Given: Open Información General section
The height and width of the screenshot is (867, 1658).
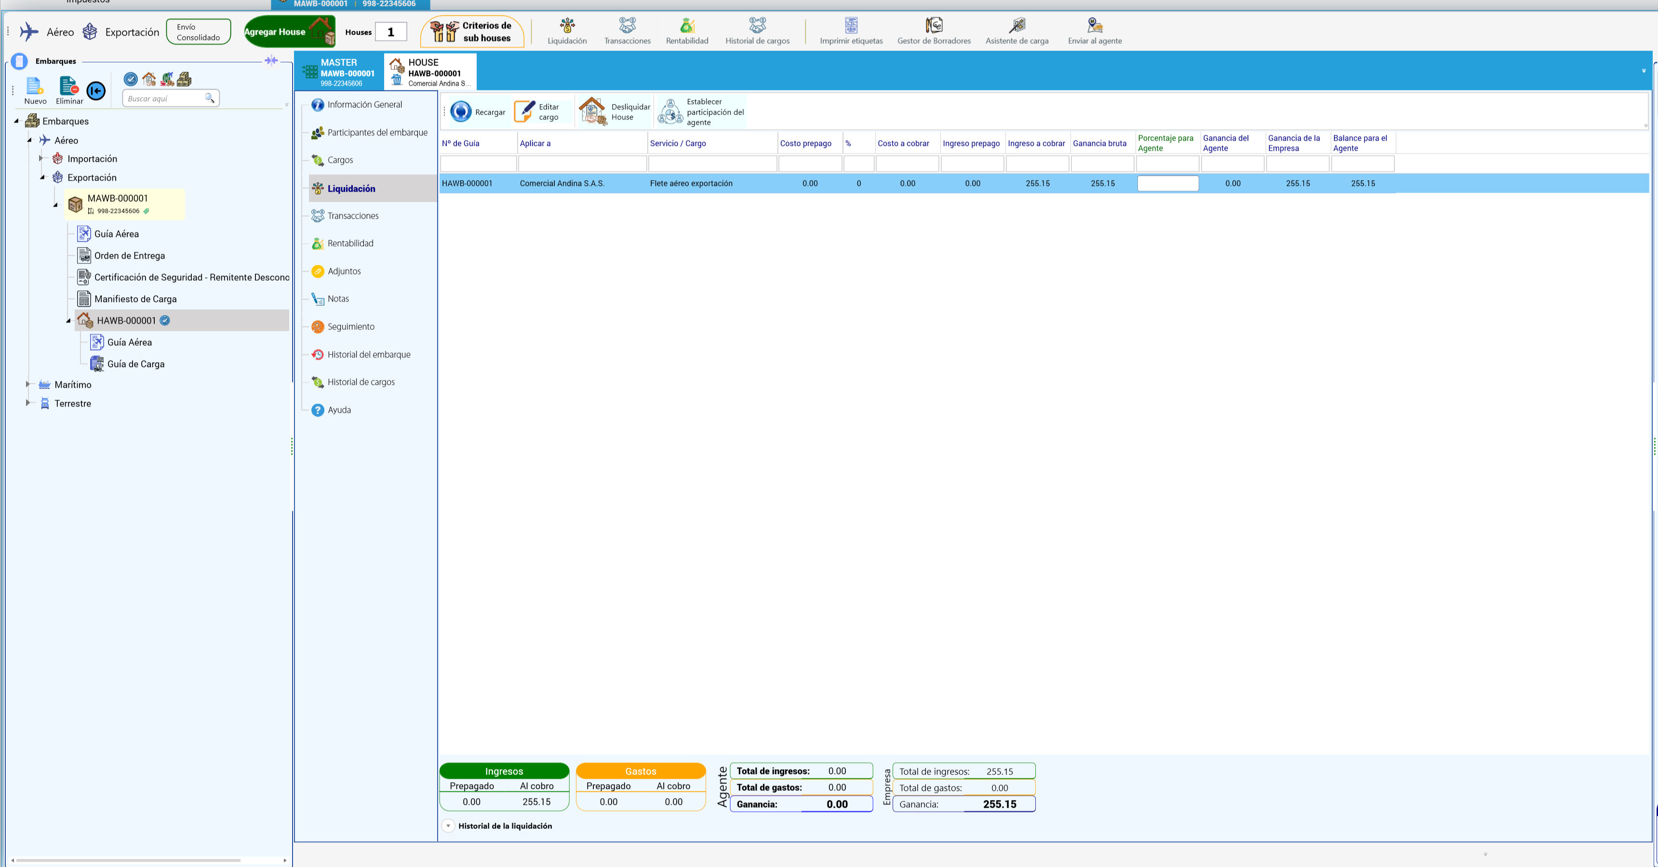Looking at the screenshot, I should tap(364, 104).
